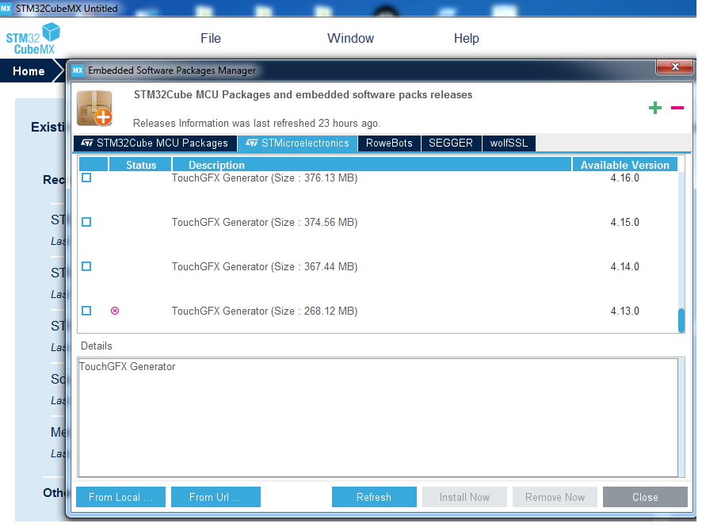Click the MX icon in dialog title bar
This screenshot has width=702, height=531.
click(78, 71)
